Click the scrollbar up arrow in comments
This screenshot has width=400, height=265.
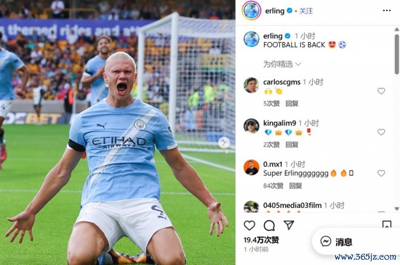[397, 29]
